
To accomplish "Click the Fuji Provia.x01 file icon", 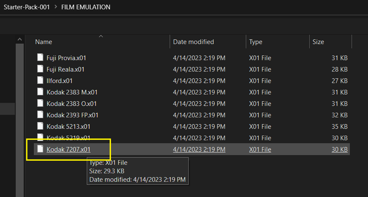I will (41, 58).
